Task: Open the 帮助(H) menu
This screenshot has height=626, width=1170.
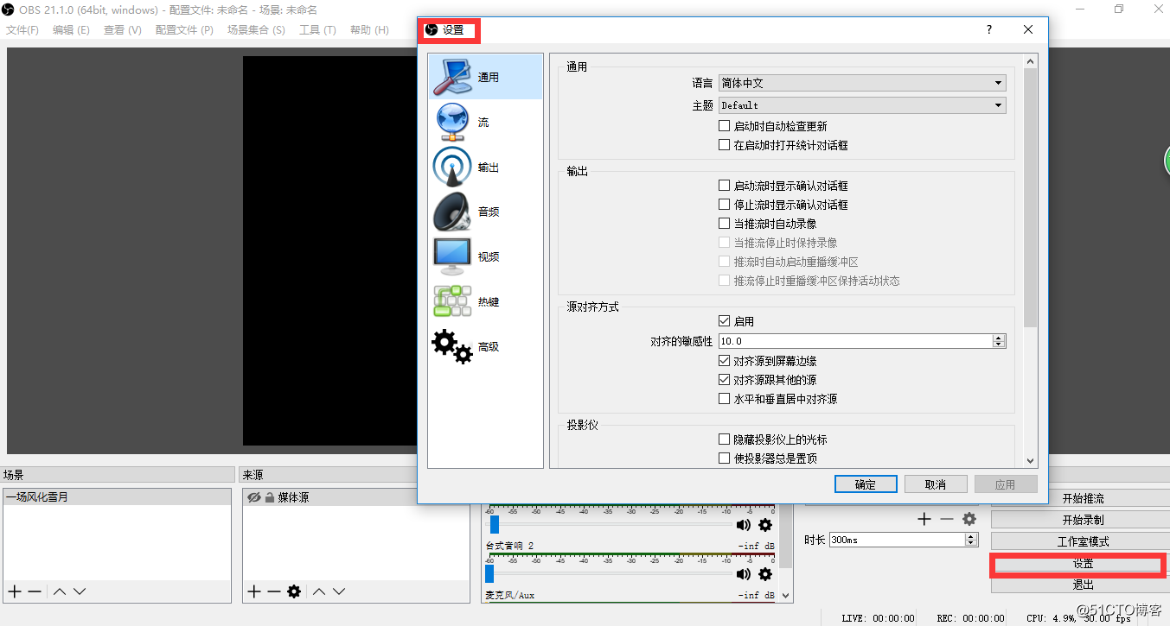Action: point(369,29)
